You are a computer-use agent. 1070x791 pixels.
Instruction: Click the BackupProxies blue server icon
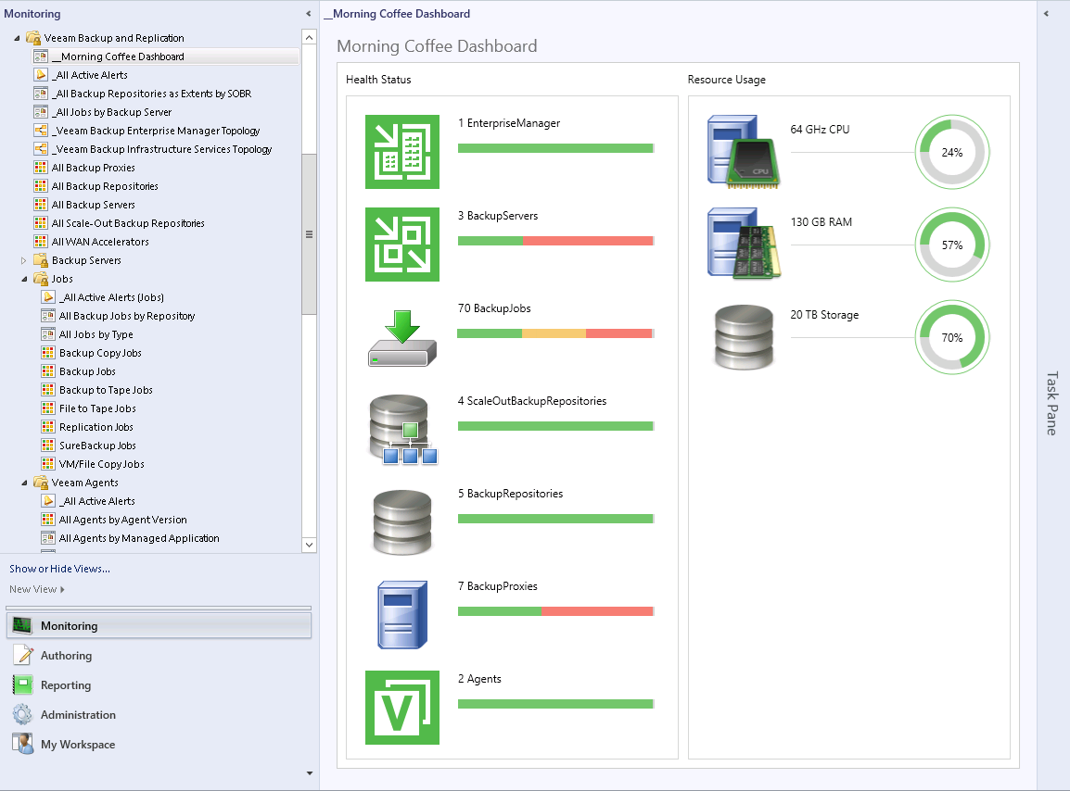coord(402,614)
